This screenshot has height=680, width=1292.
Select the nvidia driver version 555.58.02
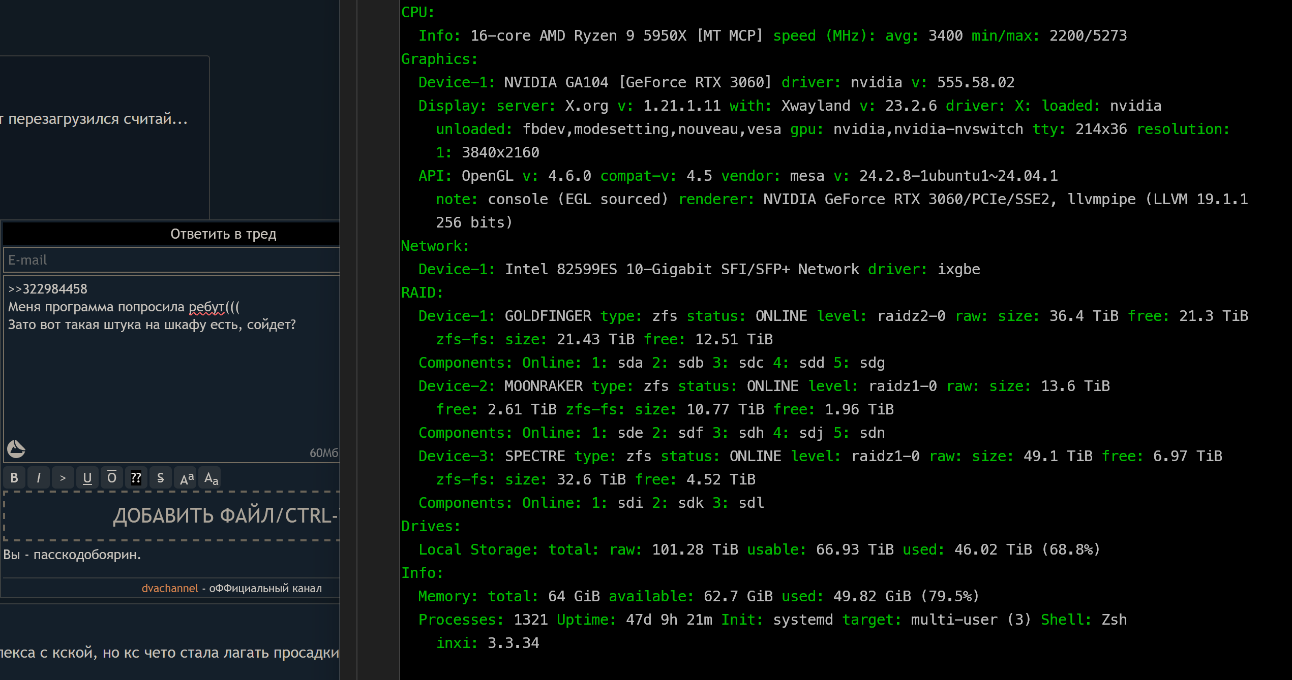(x=976, y=82)
